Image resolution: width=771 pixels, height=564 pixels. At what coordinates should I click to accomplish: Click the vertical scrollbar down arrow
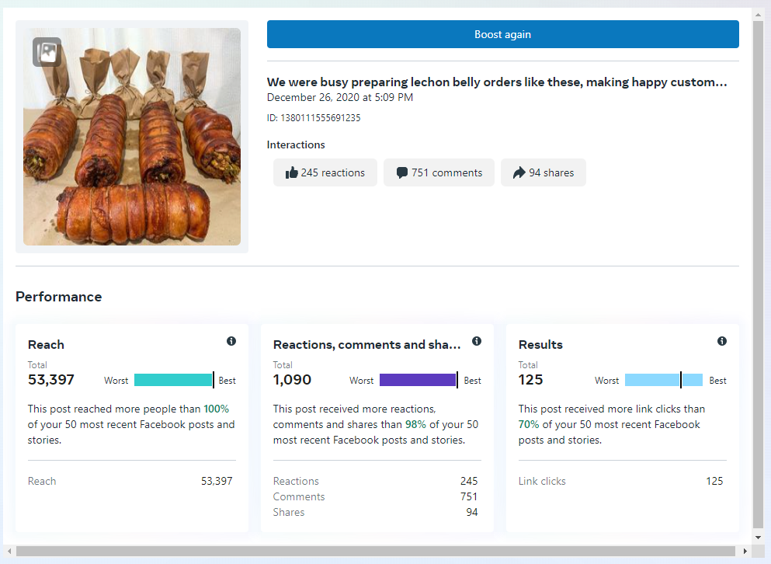click(x=758, y=537)
